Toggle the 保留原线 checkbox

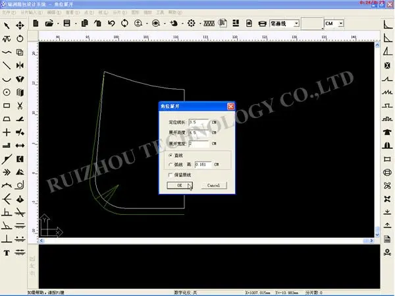[x=171, y=175]
